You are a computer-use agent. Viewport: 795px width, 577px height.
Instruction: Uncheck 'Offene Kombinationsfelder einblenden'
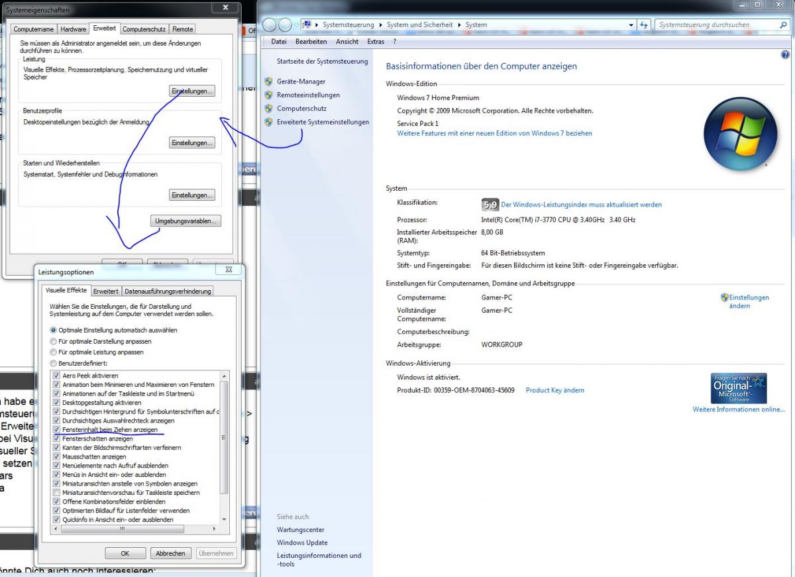[x=57, y=501]
